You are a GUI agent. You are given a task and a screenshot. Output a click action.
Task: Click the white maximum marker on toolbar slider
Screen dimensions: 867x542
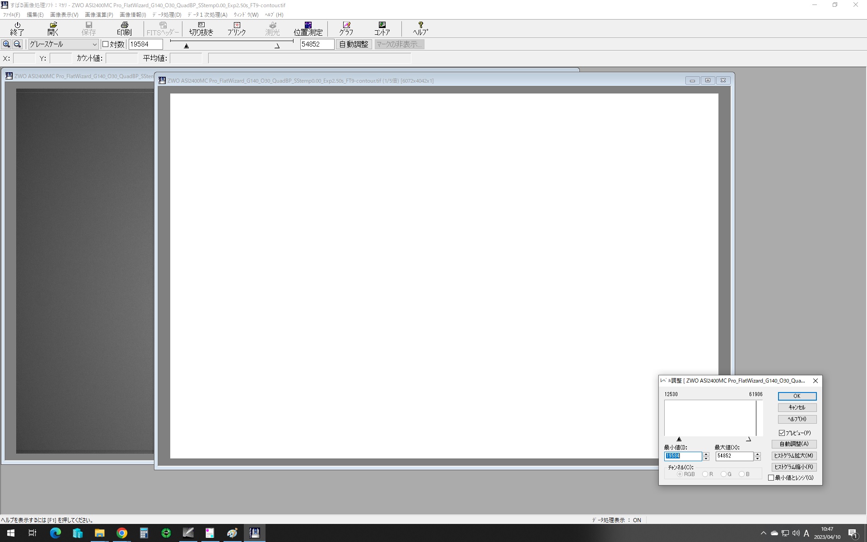(x=277, y=46)
